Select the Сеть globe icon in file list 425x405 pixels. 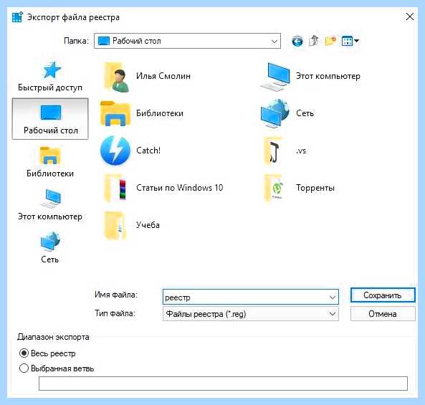[x=274, y=113]
